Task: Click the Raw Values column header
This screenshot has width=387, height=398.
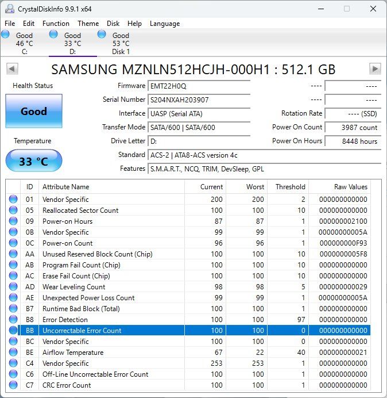Action: 339,187
